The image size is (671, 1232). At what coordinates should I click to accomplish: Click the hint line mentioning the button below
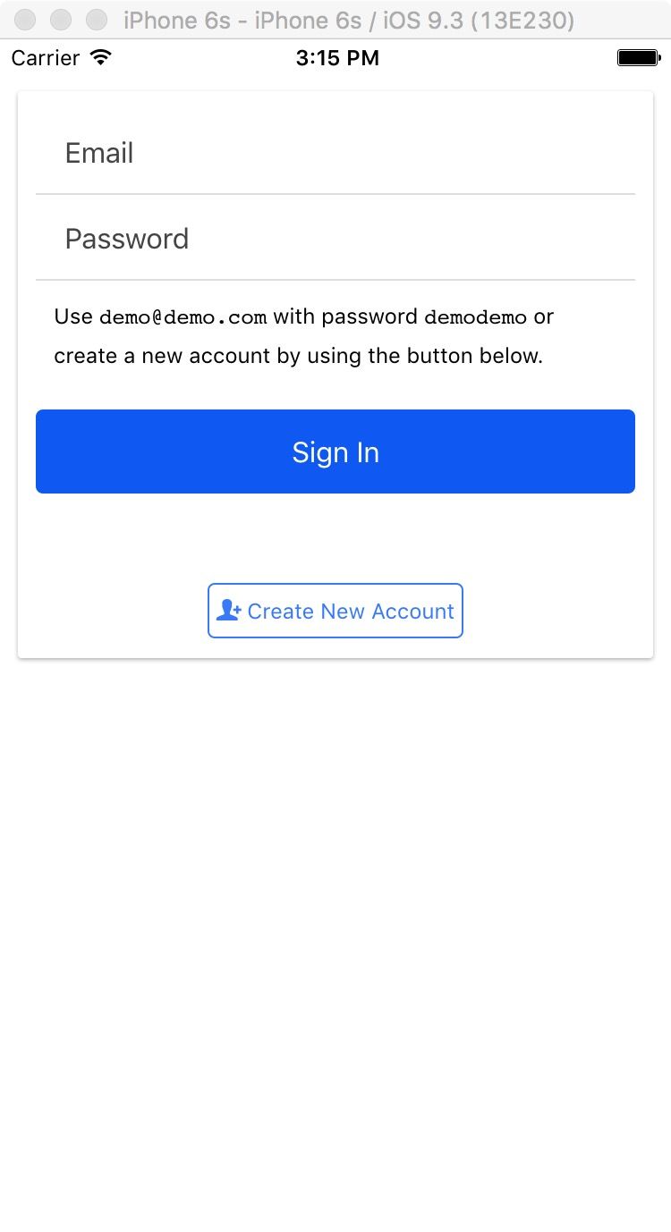[x=298, y=356]
